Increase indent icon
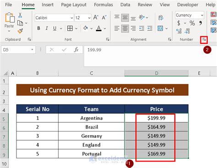 pos(150,28)
